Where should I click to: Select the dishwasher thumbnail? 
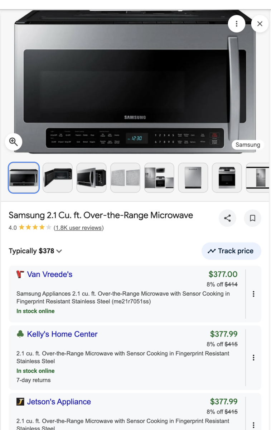[193, 178]
